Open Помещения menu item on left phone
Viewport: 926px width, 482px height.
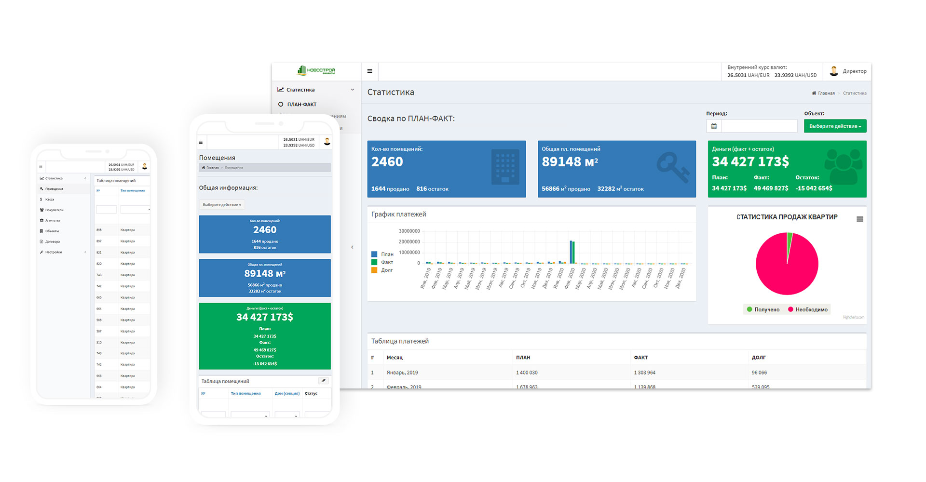(x=63, y=189)
